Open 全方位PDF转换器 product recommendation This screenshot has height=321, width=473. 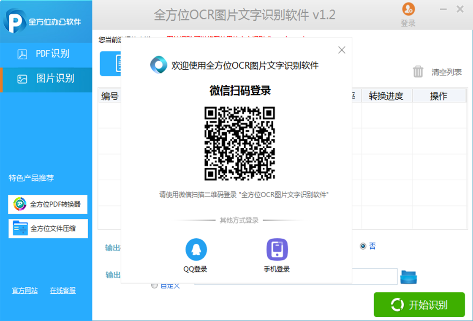(48, 204)
